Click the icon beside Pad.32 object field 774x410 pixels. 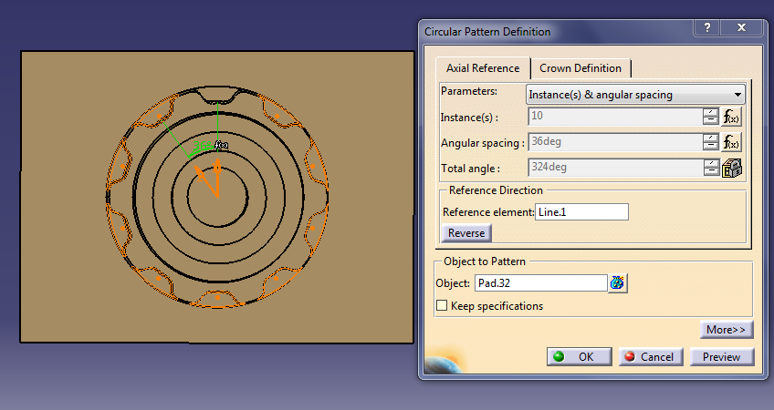tap(619, 283)
